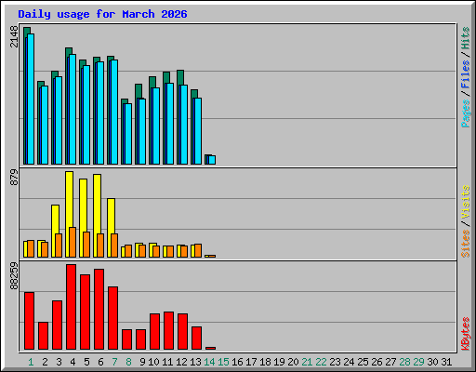Image resolution: width=476 pixels, height=372 pixels.
Task: Click day 12 on the x-axis
Action: [181, 362]
